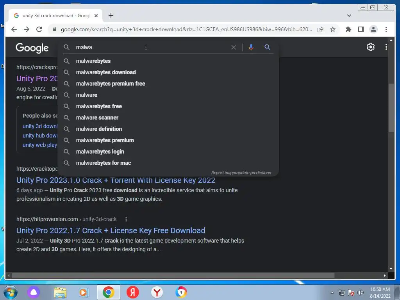Choose the malwarebytes download suggestion
400x300 pixels.
tap(168, 72)
